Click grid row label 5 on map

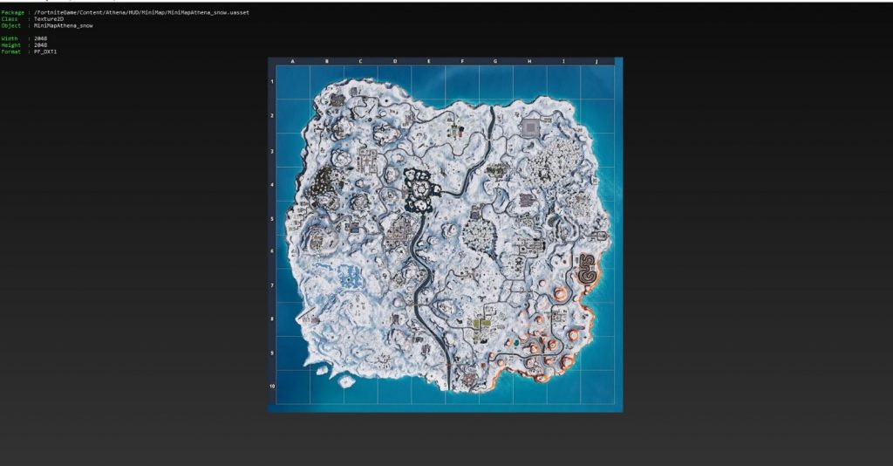point(272,219)
